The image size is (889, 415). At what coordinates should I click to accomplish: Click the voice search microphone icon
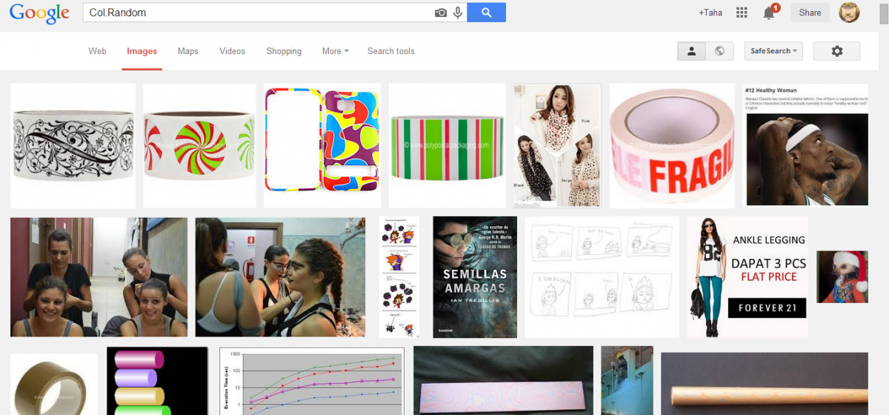click(x=458, y=13)
